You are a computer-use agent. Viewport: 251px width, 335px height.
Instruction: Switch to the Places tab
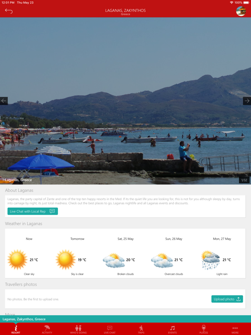pos(204,329)
